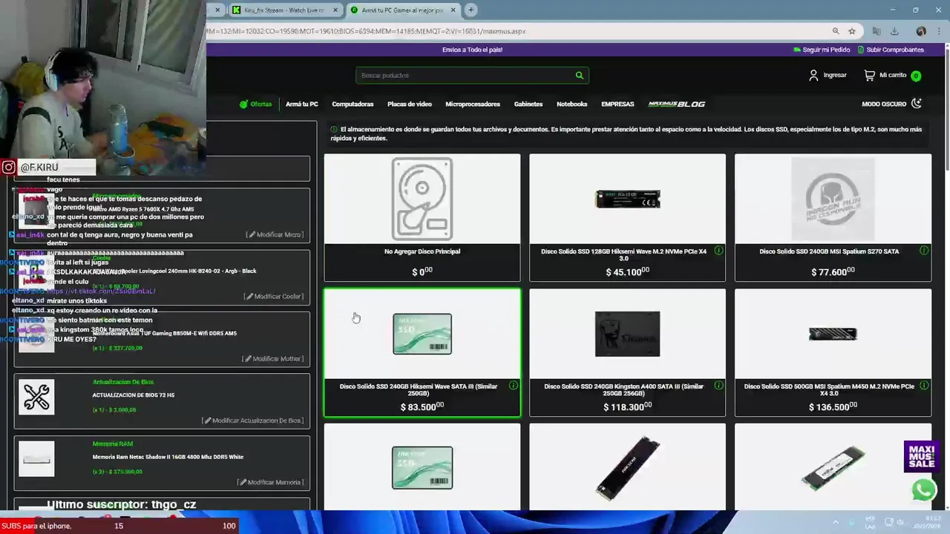Click the Maximus Sale promo badge
Screen dimensions: 950x534
(921, 457)
